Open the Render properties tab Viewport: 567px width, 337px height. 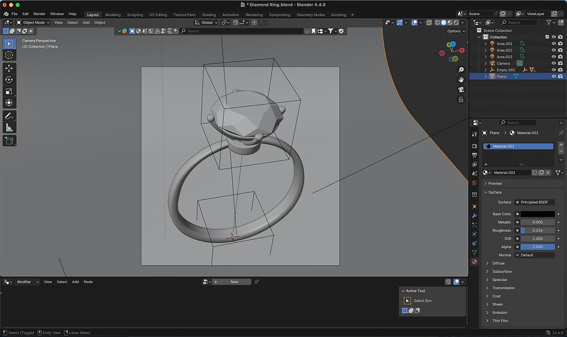click(474, 145)
